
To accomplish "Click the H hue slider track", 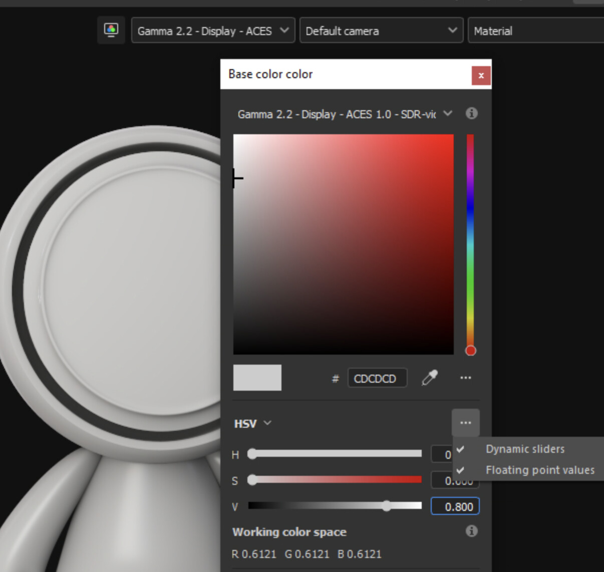I will [337, 454].
